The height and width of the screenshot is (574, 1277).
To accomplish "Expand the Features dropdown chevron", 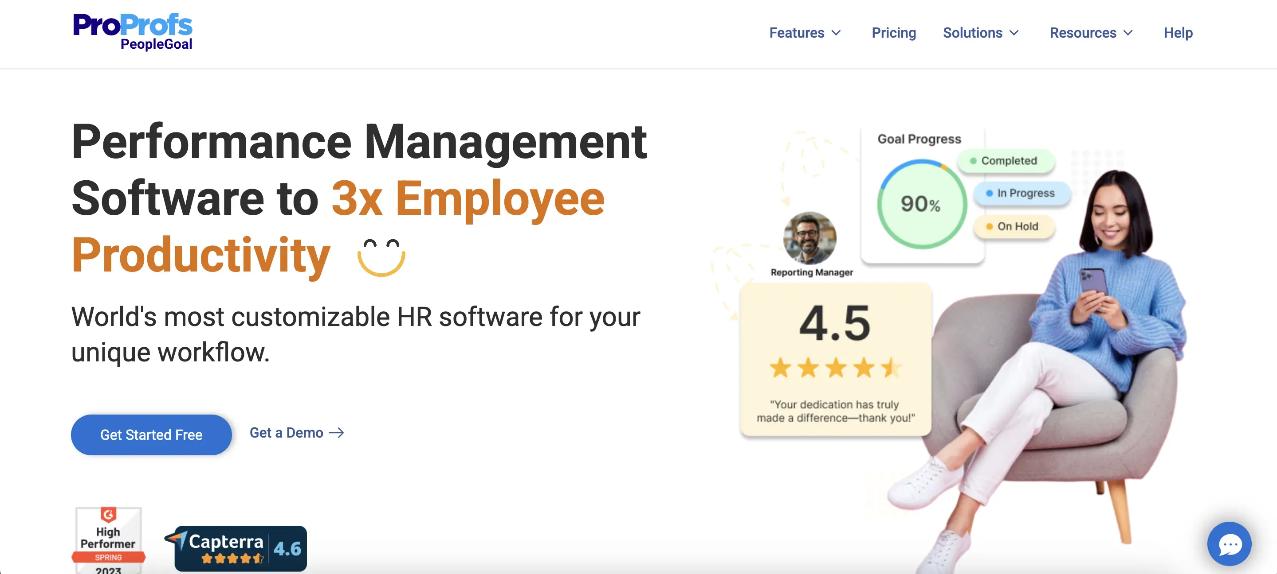I will (x=836, y=33).
